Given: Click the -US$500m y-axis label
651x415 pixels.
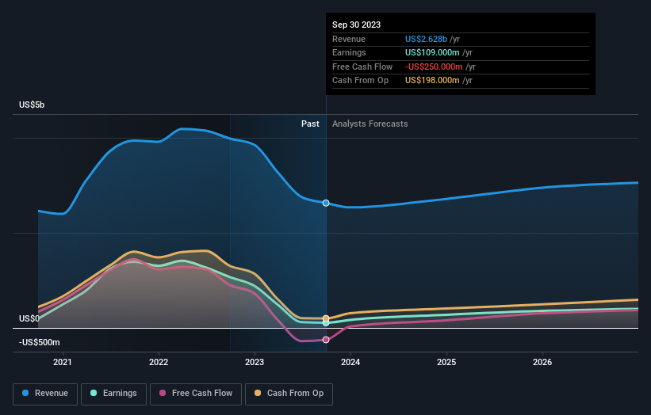Looking at the screenshot, I should (40, 342).
